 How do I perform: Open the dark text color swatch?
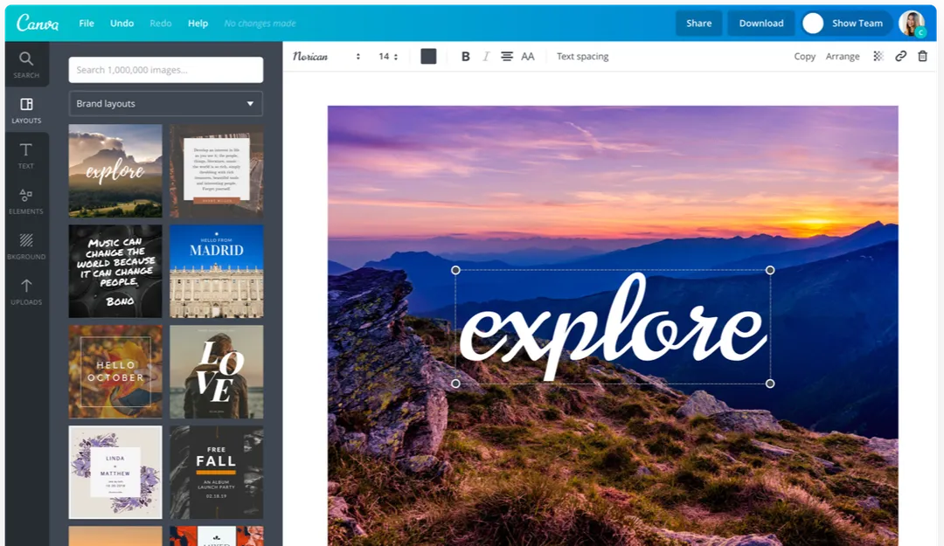428,56
